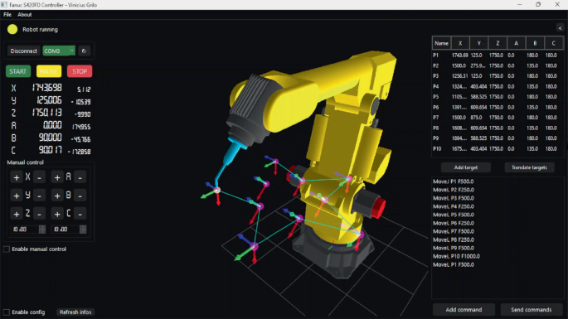Open the COM3 port dropdown
Screen dimensions: 568x319
coord(59,51)
